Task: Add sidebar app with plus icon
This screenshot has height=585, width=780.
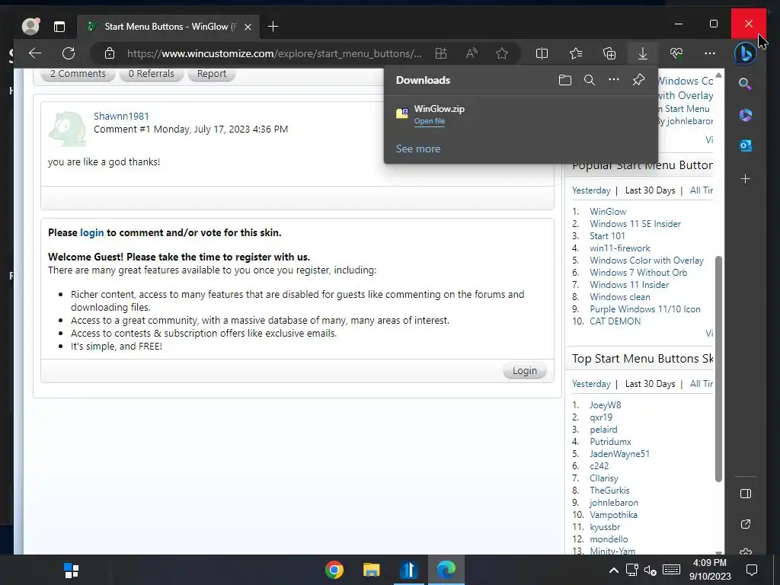Action: pos(745,178)
